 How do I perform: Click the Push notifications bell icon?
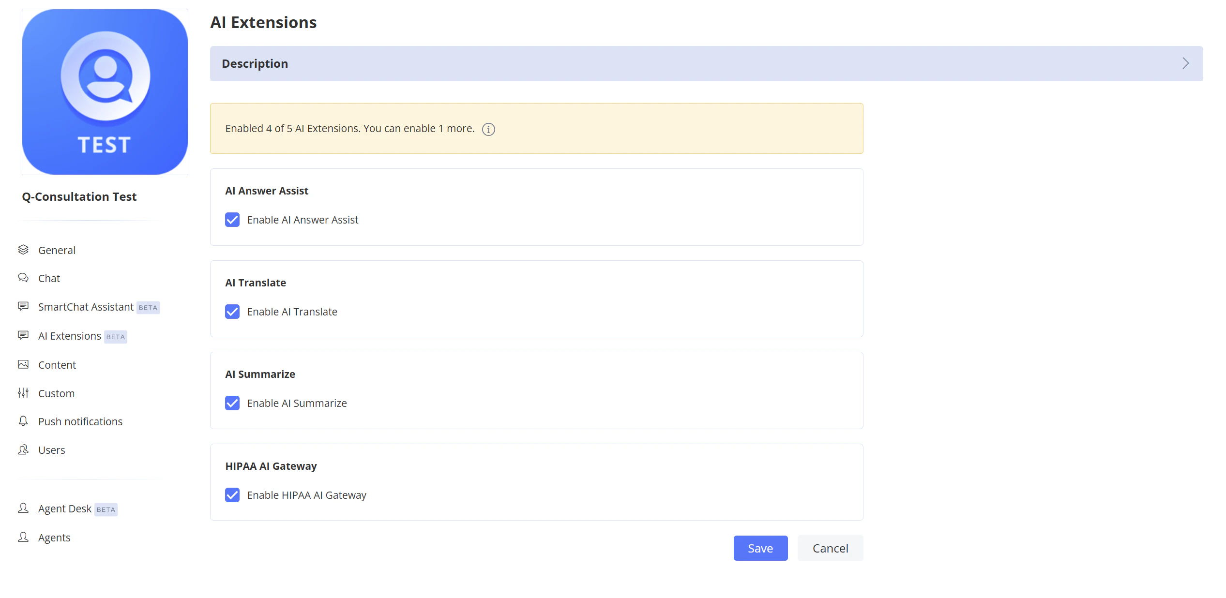[23, 421]
